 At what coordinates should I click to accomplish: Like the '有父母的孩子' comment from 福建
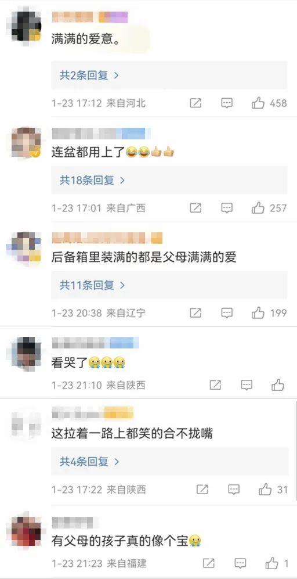click(272, 563)
